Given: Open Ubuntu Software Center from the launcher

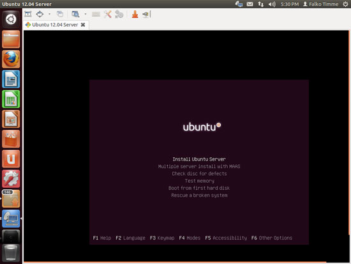Looking at the screenshot, I should click(x=11, y=139).
